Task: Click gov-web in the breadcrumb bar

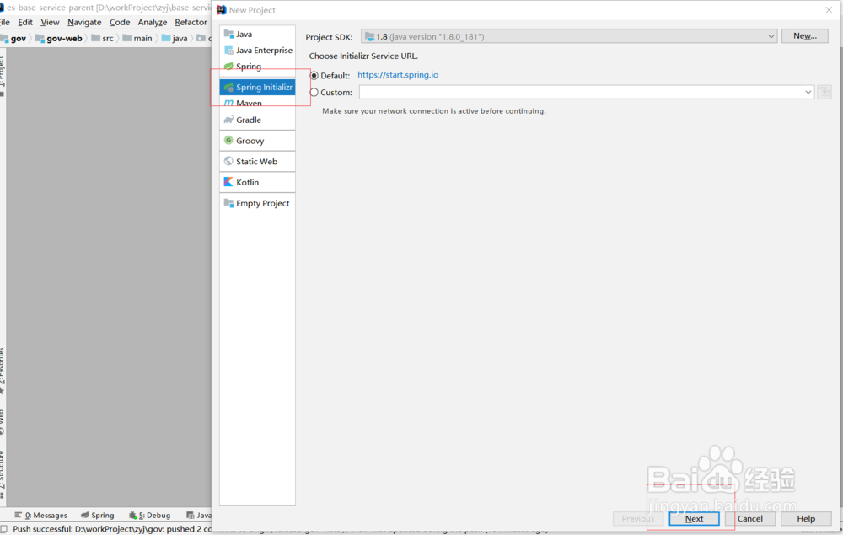Action: (59, 38)
